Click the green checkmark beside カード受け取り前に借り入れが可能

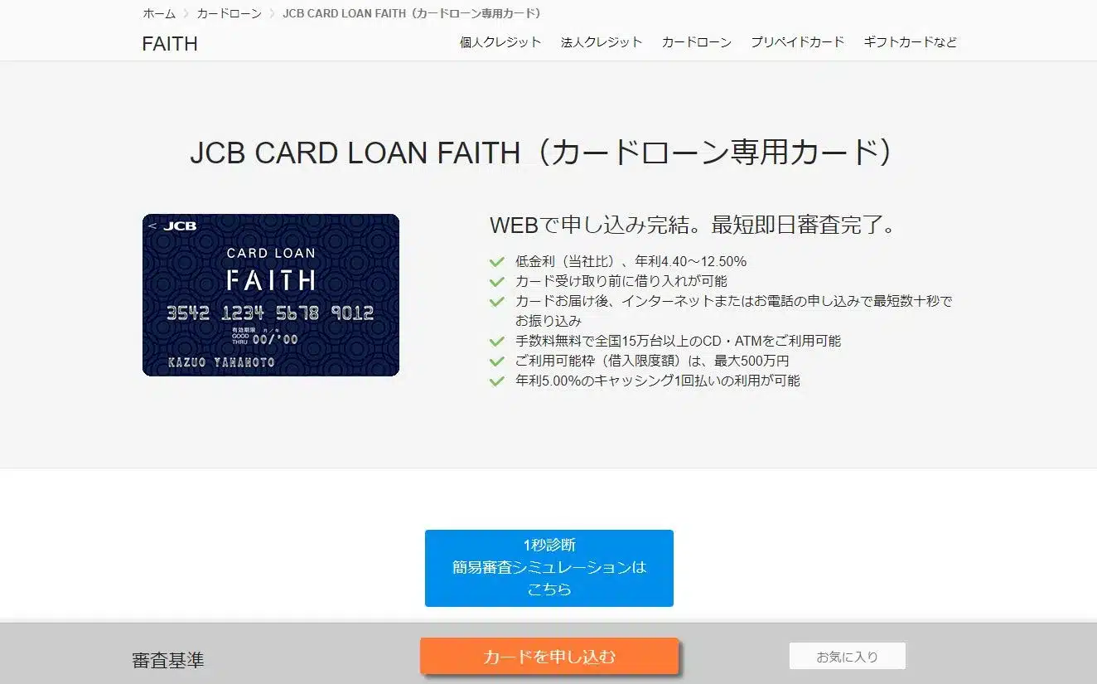[497, 281]
